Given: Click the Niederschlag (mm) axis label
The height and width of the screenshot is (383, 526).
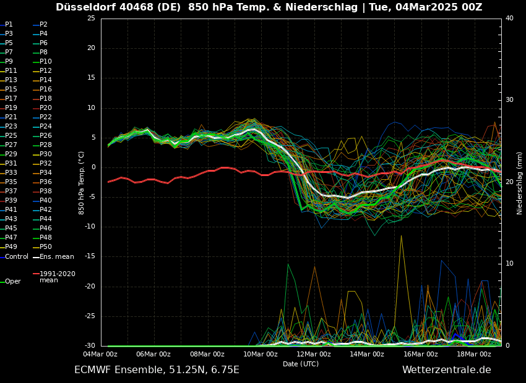Looking at the screenshot, I should tap(520, 183).
